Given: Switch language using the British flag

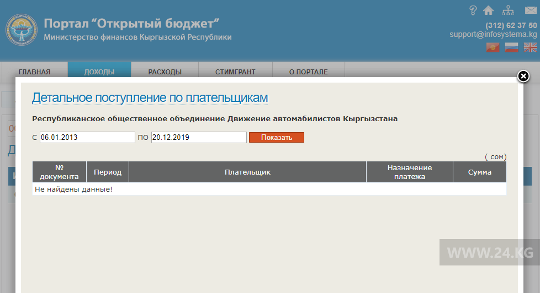Looking at the screenshot, I should 530,48.
